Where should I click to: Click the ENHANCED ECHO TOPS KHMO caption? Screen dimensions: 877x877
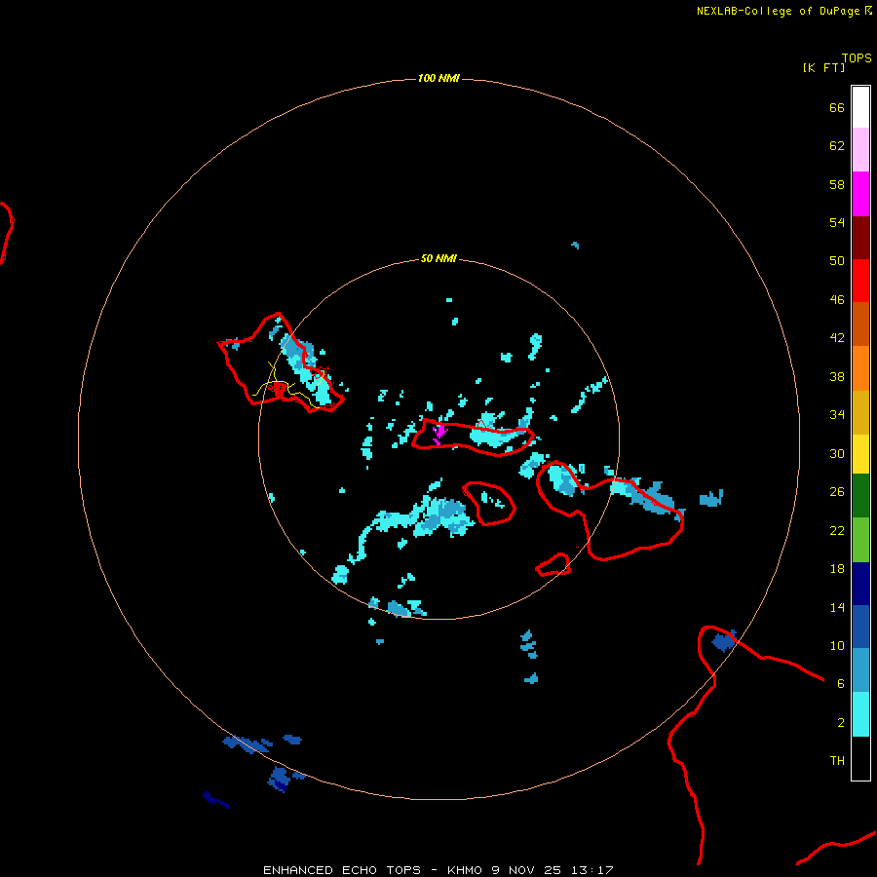click(x=438, y=870)
